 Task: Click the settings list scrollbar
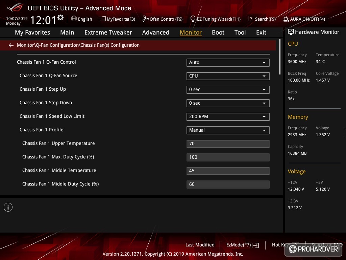coord(280,57)
